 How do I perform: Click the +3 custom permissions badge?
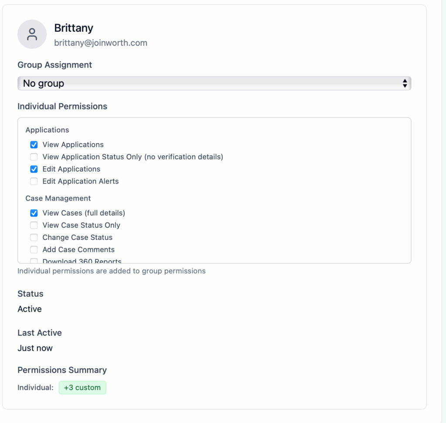pos(82,388)
